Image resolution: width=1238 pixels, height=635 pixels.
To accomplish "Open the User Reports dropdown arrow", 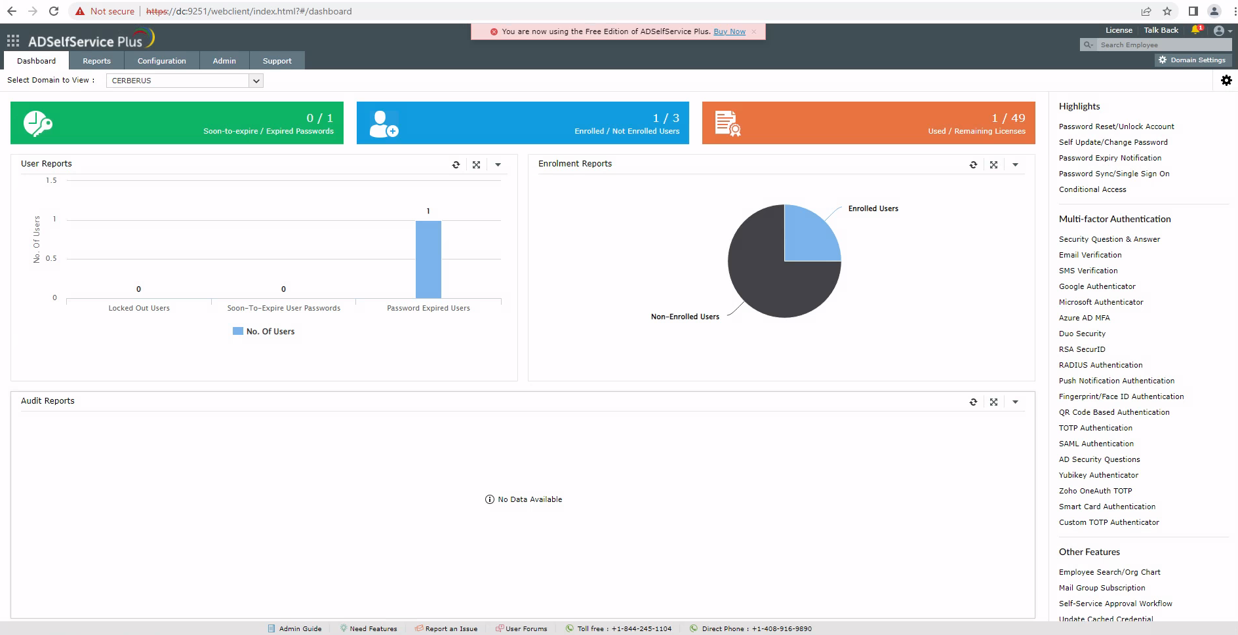I will tap(498, 165).
